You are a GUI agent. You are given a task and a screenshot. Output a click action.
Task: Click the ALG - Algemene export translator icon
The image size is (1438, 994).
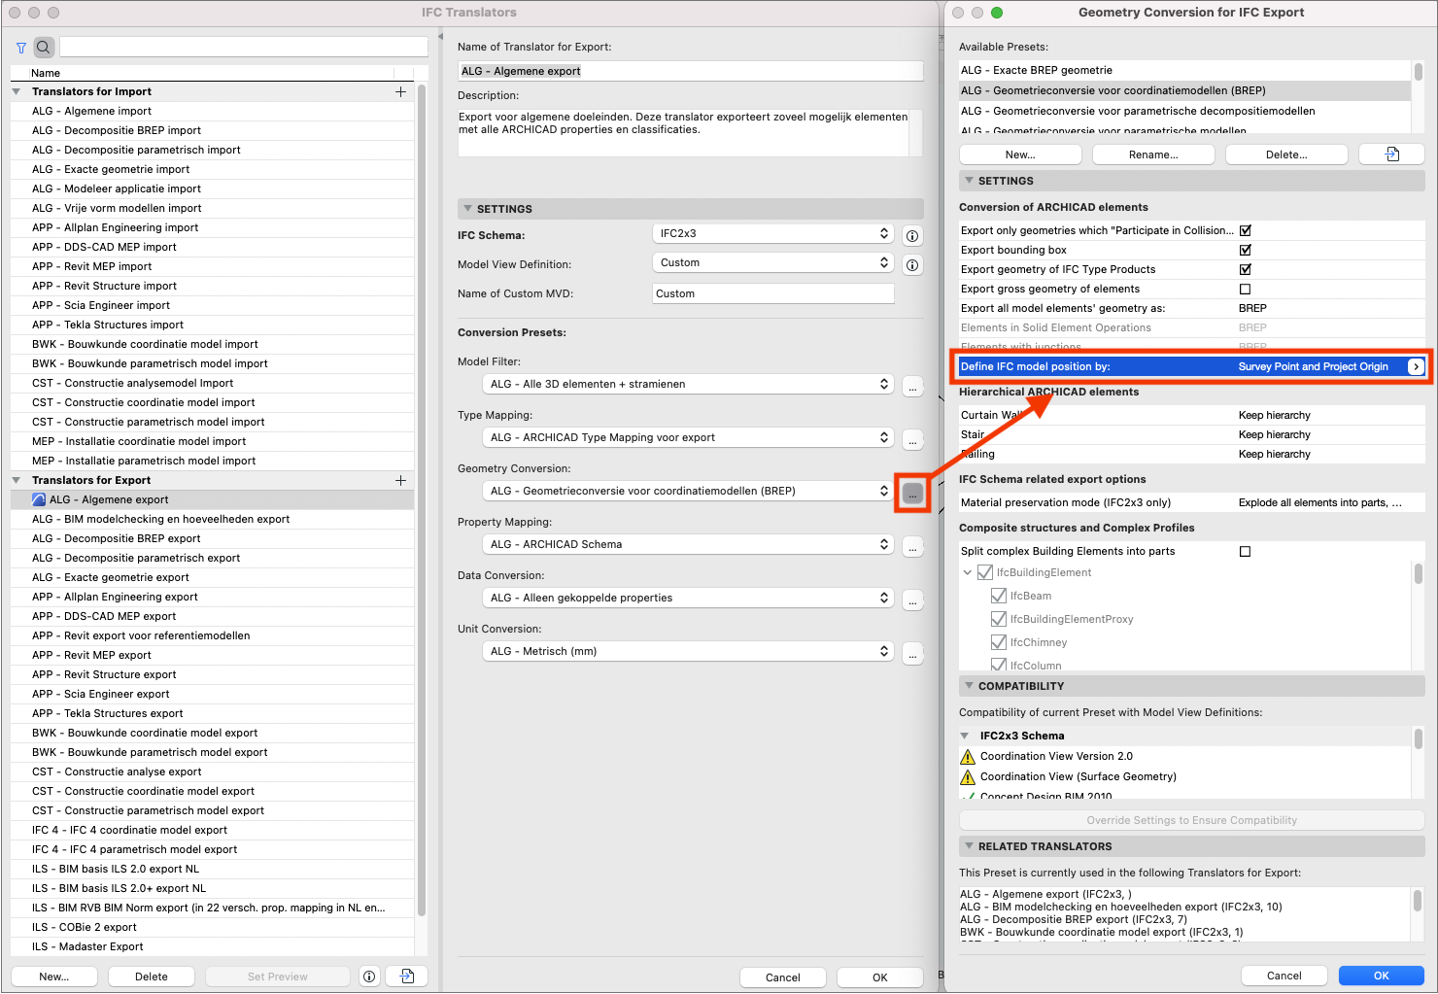[x=39, y=499]
